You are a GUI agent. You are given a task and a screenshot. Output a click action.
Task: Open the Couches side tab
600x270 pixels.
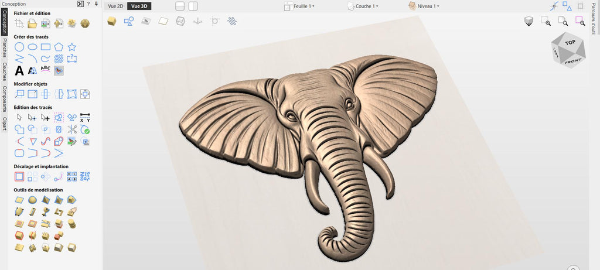click(4, 71)
